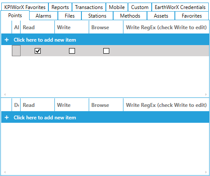Click upper grid Write RegEx column header

(166, 27)
